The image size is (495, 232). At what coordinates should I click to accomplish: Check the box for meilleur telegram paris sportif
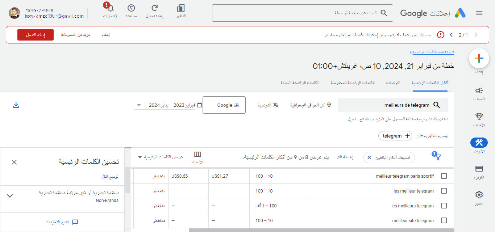tap(444, 176)
